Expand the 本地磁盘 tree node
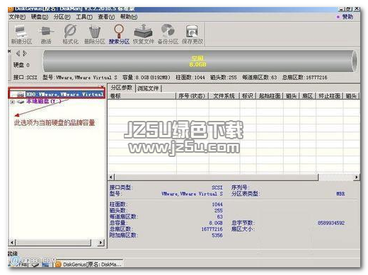This screenshot has height=275, width=368. [12, 102]
